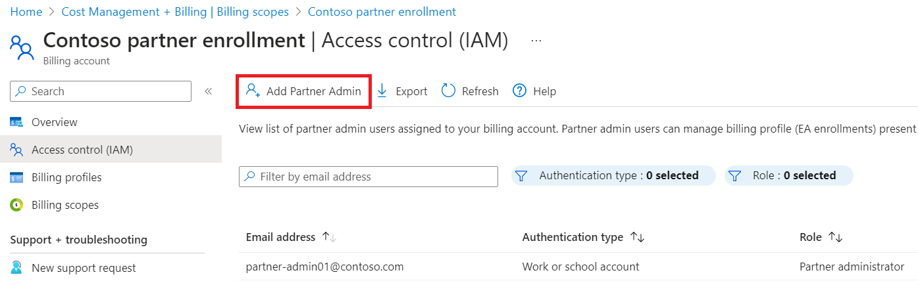This screenshot has height=281, width=918.
Task: Click the Billing scopes icon
Action: point(17,205)
